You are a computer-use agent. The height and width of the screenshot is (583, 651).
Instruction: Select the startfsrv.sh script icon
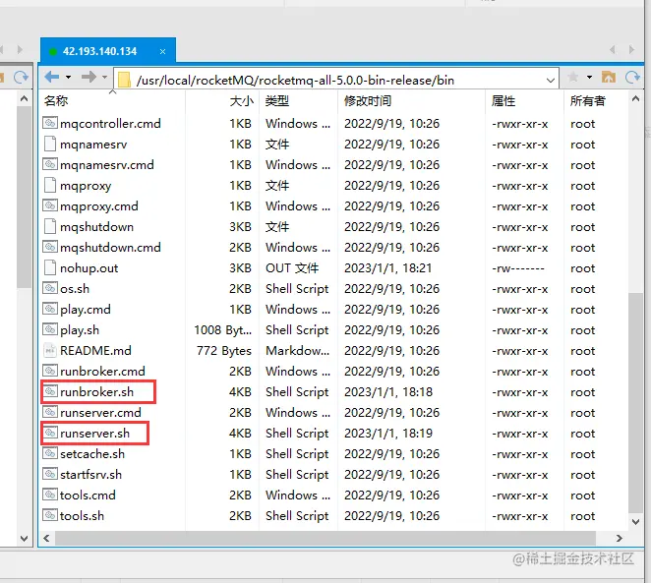(x=50, y=474)
